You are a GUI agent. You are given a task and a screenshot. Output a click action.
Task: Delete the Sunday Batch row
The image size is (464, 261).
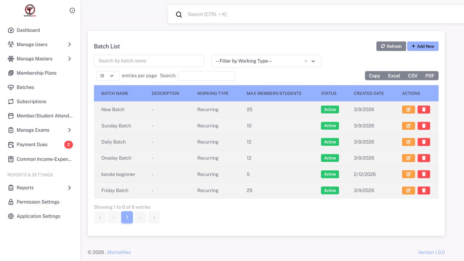pyautogui.click(x=423, y=126)
